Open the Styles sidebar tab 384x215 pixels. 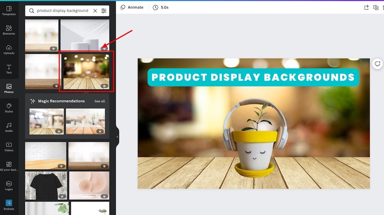pos(9,108)
